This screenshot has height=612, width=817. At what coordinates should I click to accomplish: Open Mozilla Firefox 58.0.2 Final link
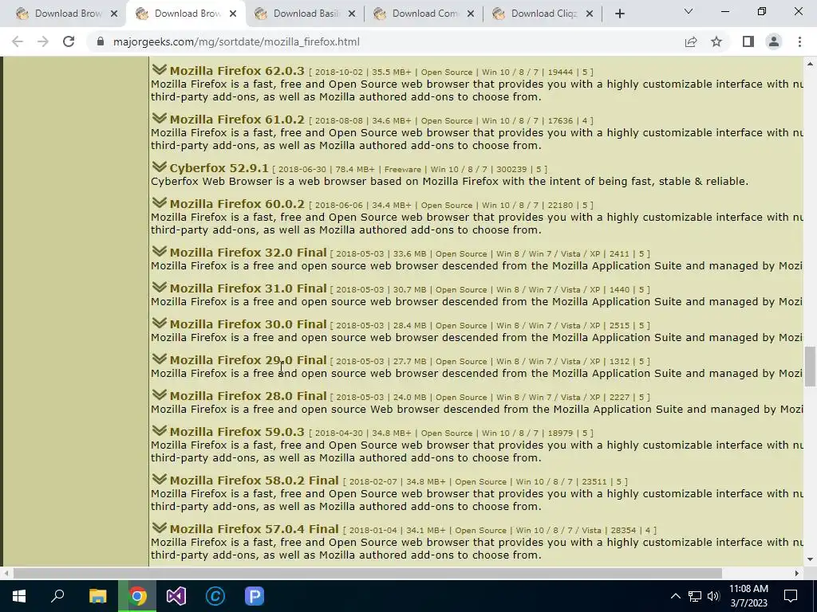pyautogui.click(x=255, y=481)
